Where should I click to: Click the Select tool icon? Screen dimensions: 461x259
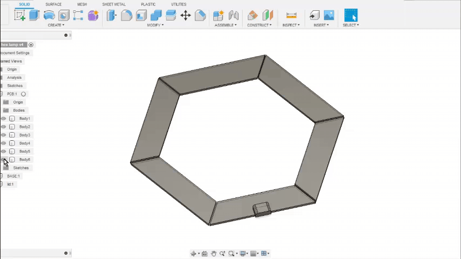point(351,15)
